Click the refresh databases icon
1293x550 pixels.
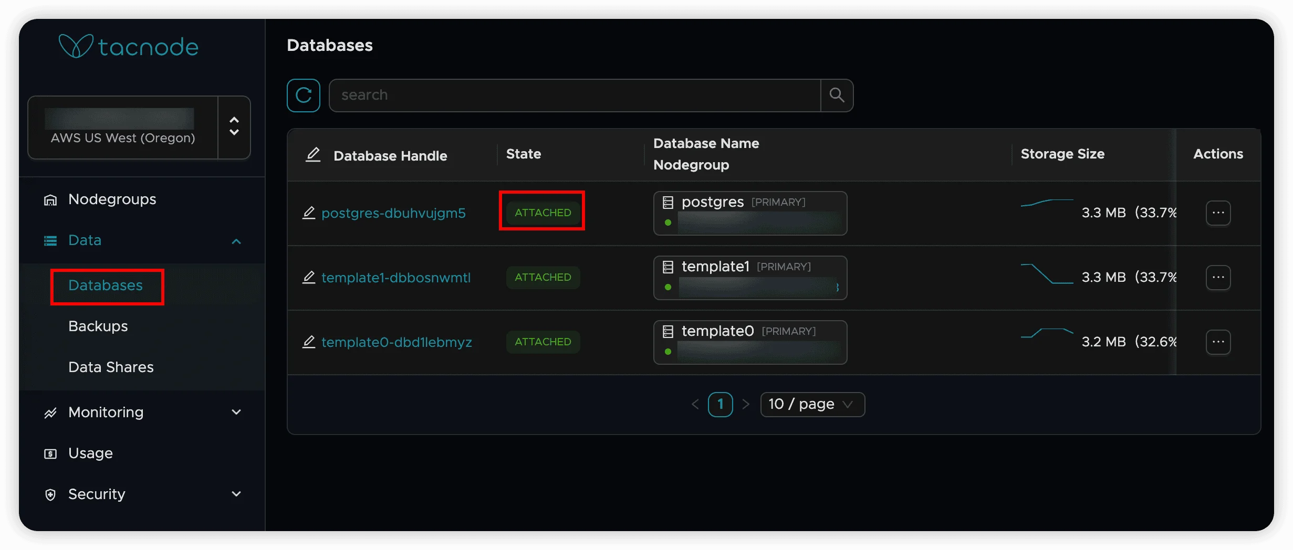[x=303, y=96]
